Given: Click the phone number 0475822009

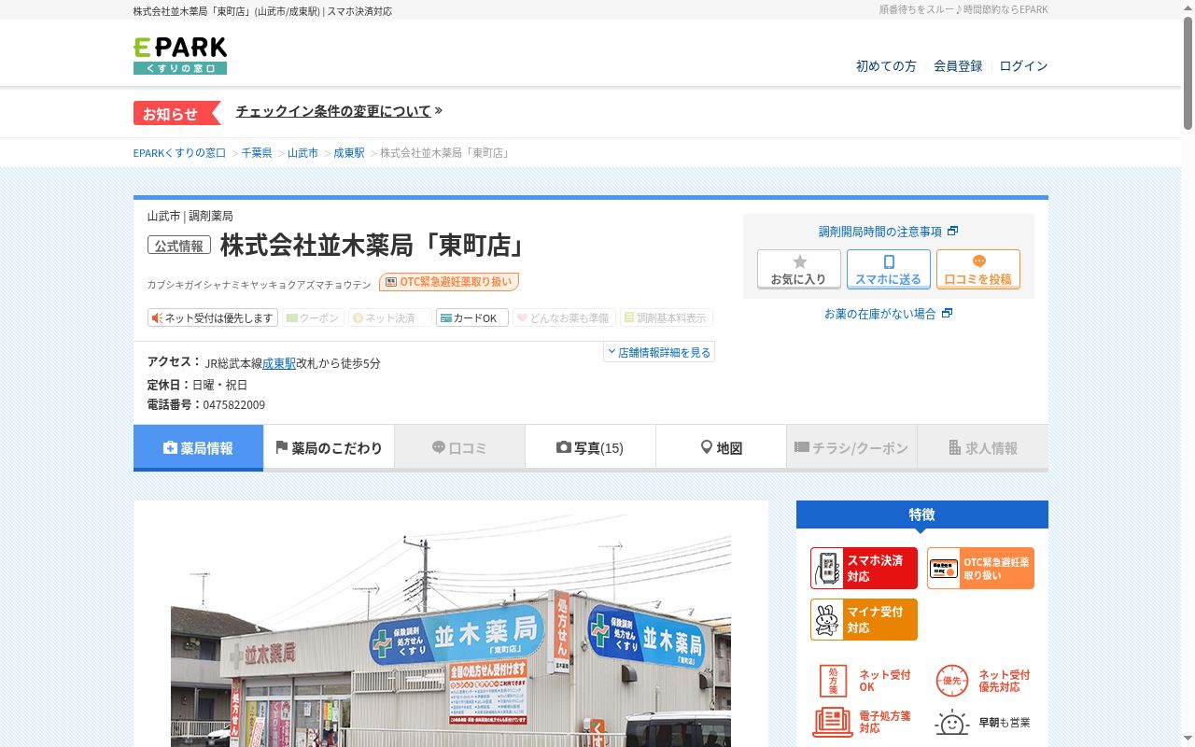Looking at the screenshot, I should pos(234,405).
